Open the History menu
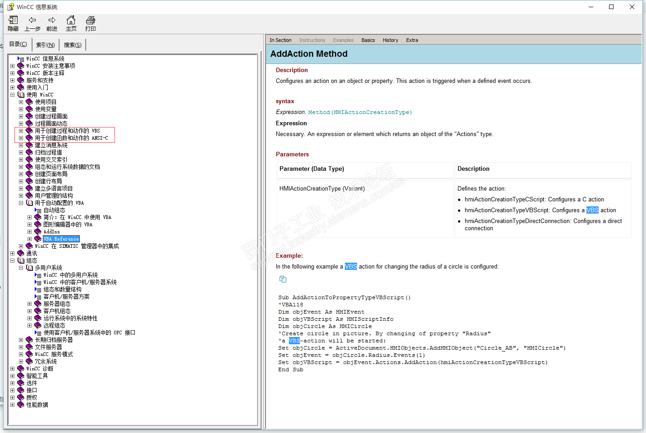This screenshot has height=433, width=646. pyautogui.click(x=390, y=40)
